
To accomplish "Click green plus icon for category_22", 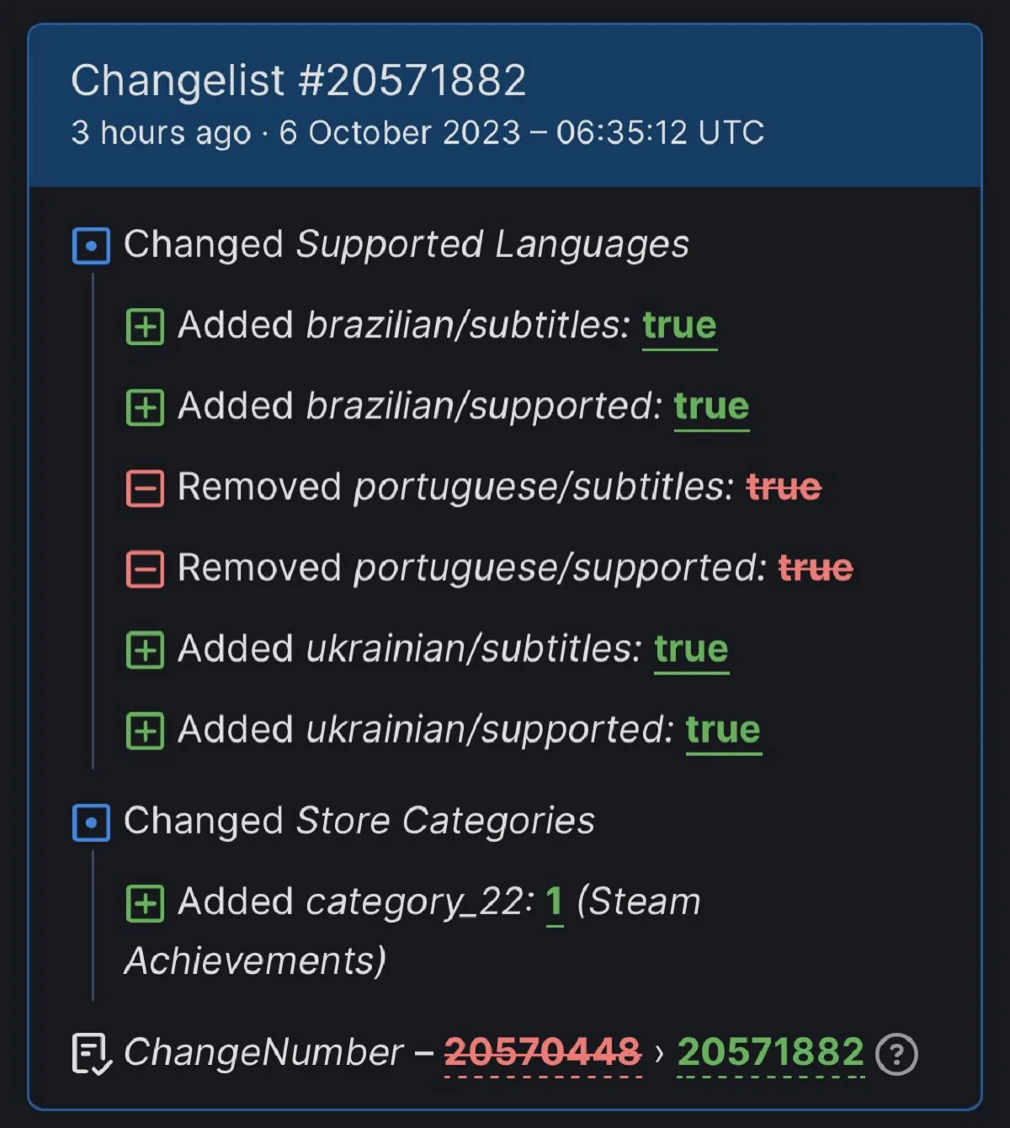I will pos(145,903).
